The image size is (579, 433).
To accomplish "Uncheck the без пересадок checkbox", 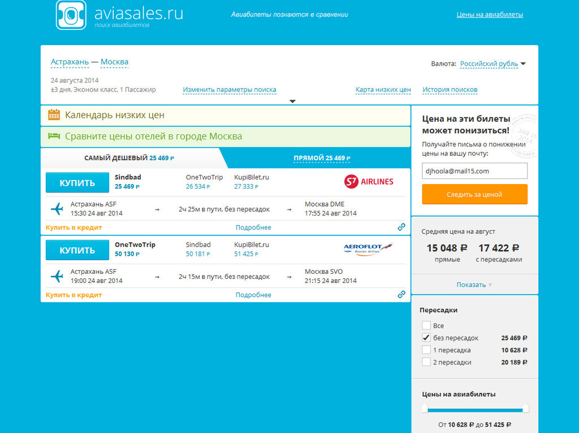I will (x=426, y=338).
